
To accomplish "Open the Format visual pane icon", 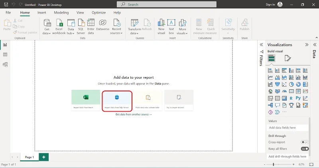I will 287,58.
